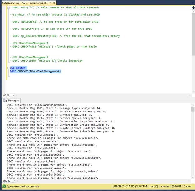This screenshot has height=191, width=195.
Task: Click the green query success check icon
Action: pyautogui.click(x=4, y=186)
